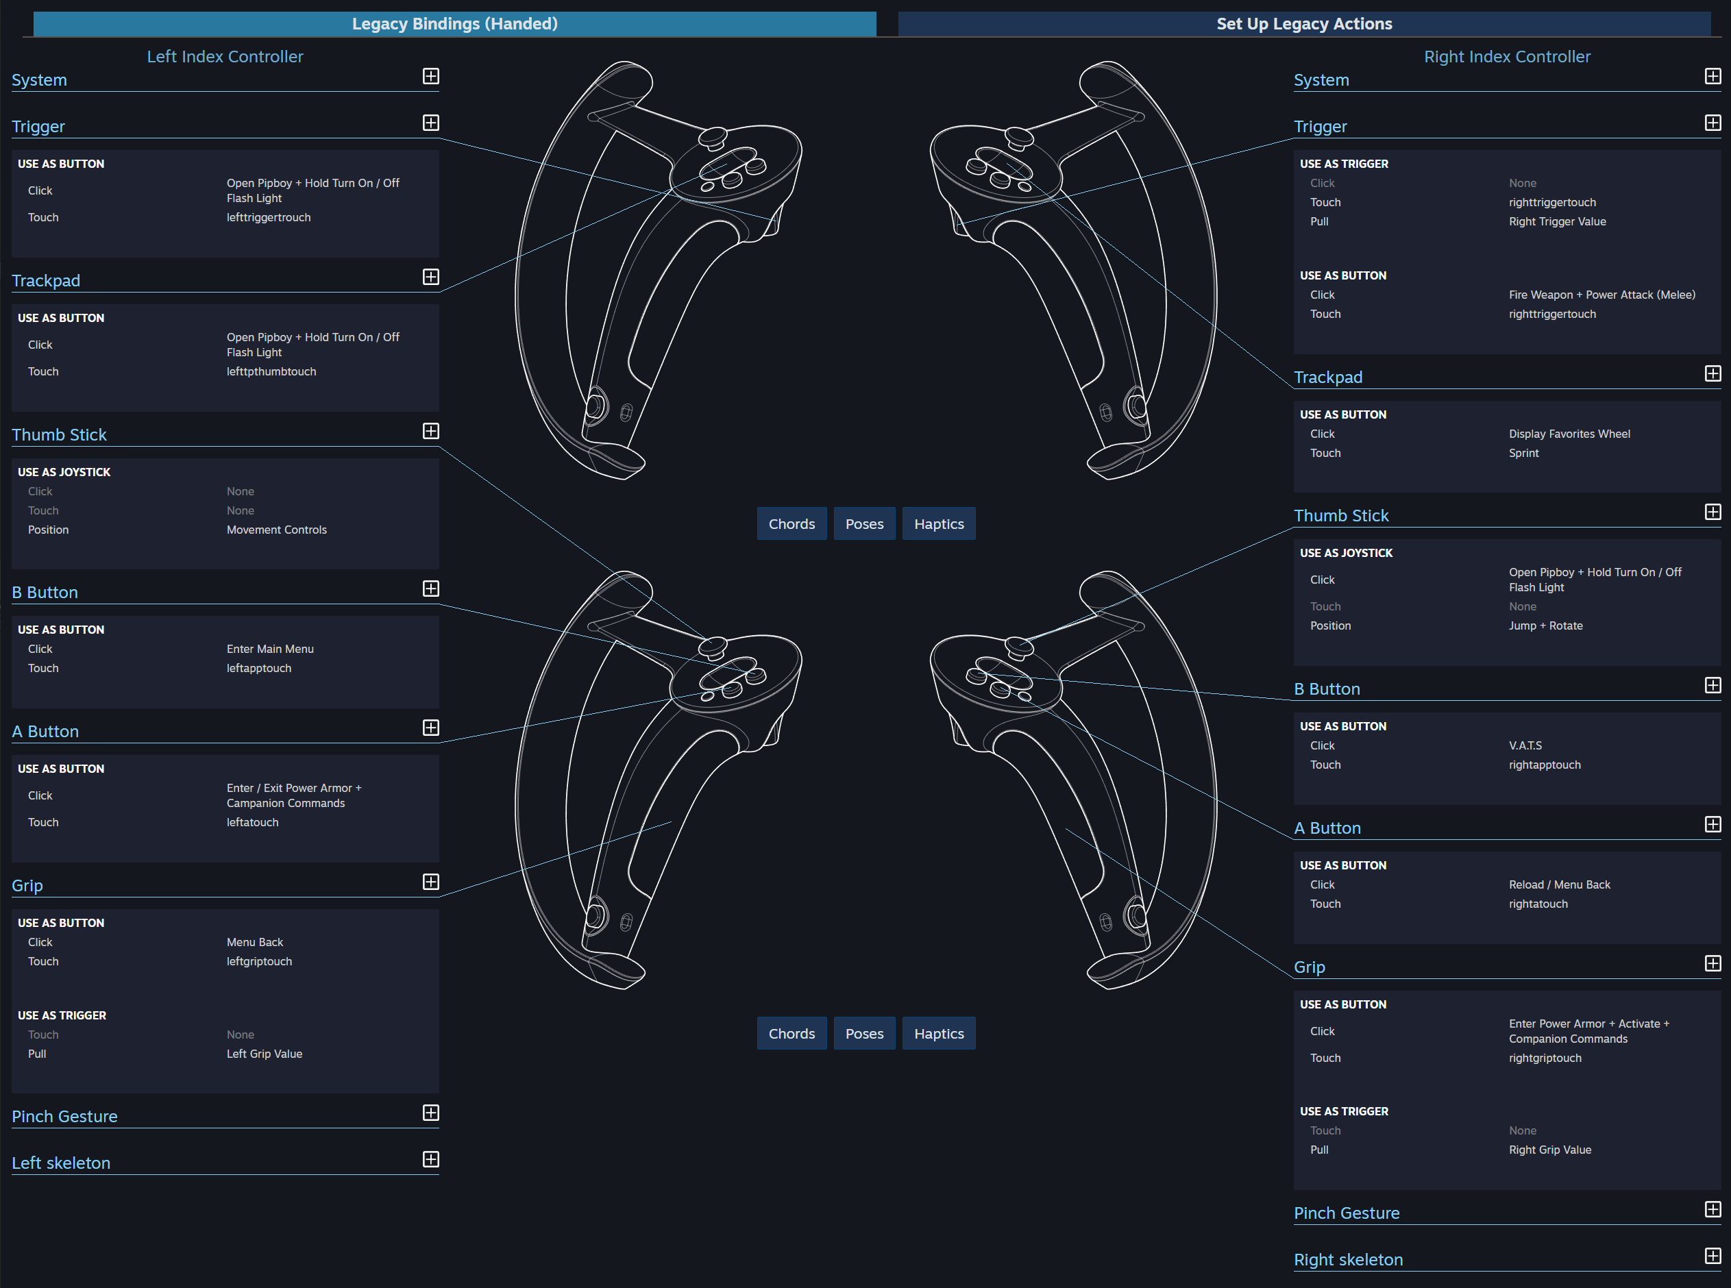
Task: Click plus icon for right A Button
Action: click(1712, 824)
